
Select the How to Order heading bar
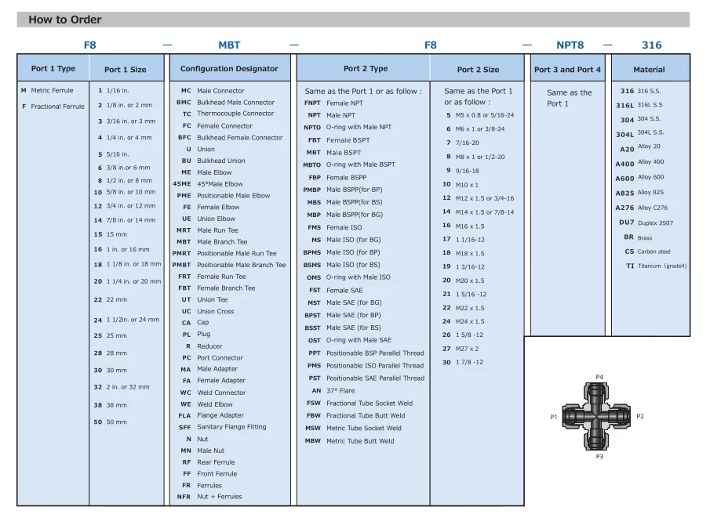[353, 20]
